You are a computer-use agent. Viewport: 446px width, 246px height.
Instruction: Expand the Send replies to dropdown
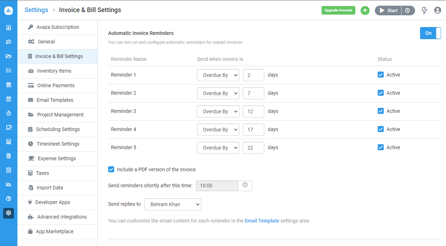pyautogui.click(x=173, y=204)
